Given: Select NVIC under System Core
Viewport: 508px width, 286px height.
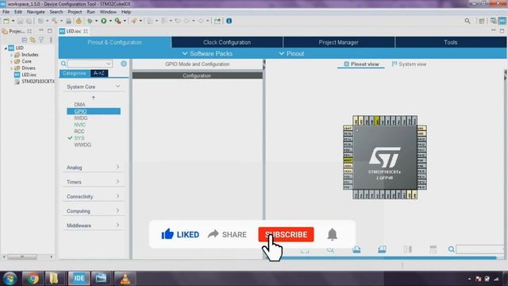Looking at the screenshot, I should pos(79,125).
